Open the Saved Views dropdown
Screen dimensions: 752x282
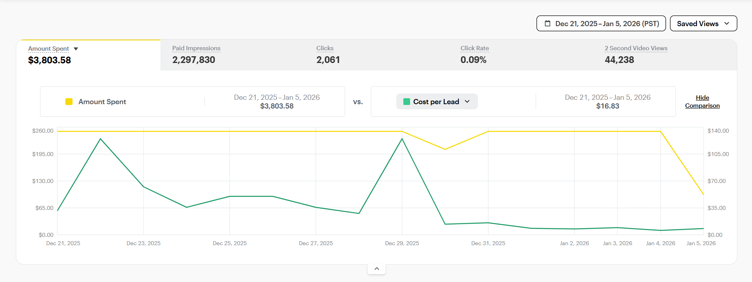point(703,23)
